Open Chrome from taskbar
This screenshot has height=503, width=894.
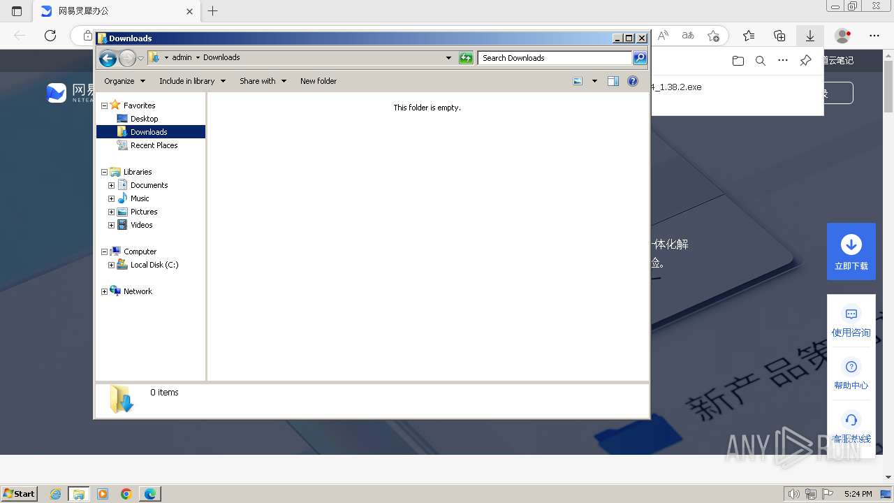(x=126, y=494)
